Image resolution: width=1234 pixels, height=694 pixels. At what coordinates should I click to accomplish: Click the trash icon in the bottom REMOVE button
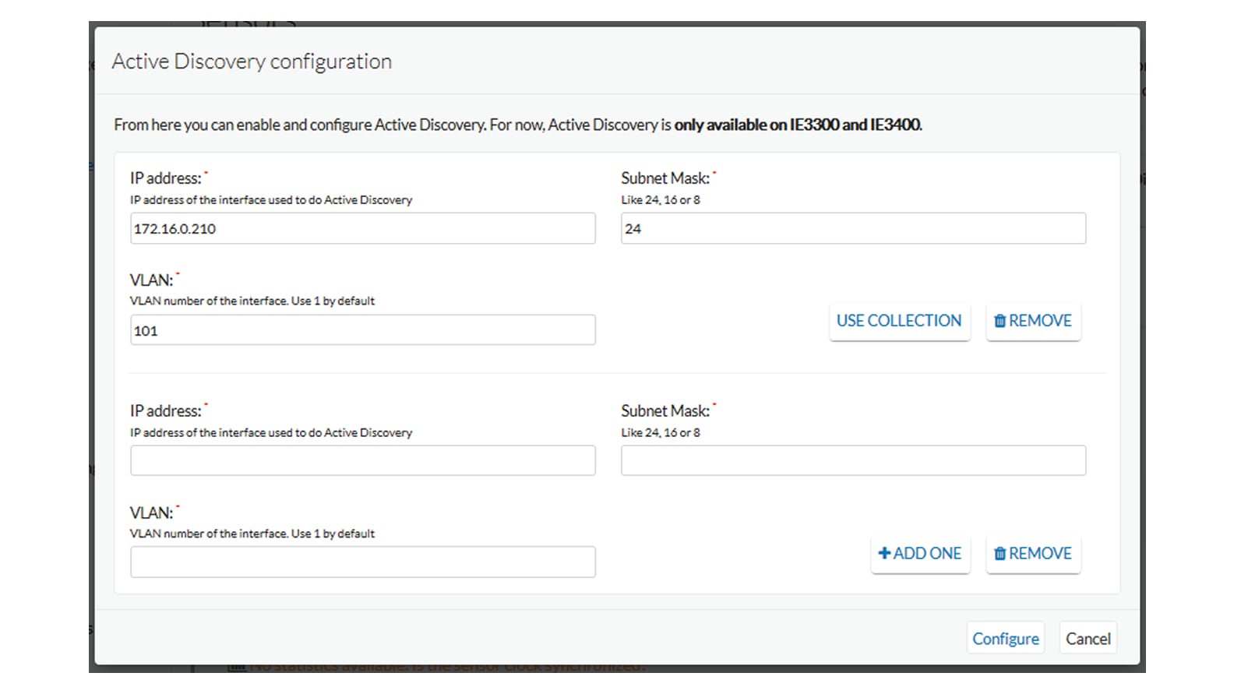[1000, 554]
